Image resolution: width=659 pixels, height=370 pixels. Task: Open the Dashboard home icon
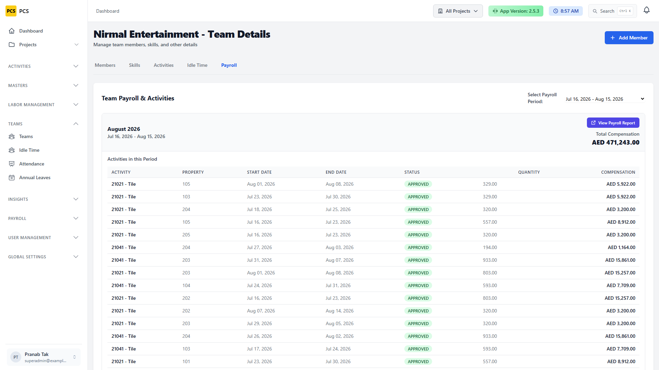click(12, 31)
